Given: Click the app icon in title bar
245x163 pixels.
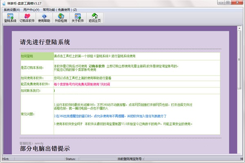Looking at the screenshot, I should (4, 3).
